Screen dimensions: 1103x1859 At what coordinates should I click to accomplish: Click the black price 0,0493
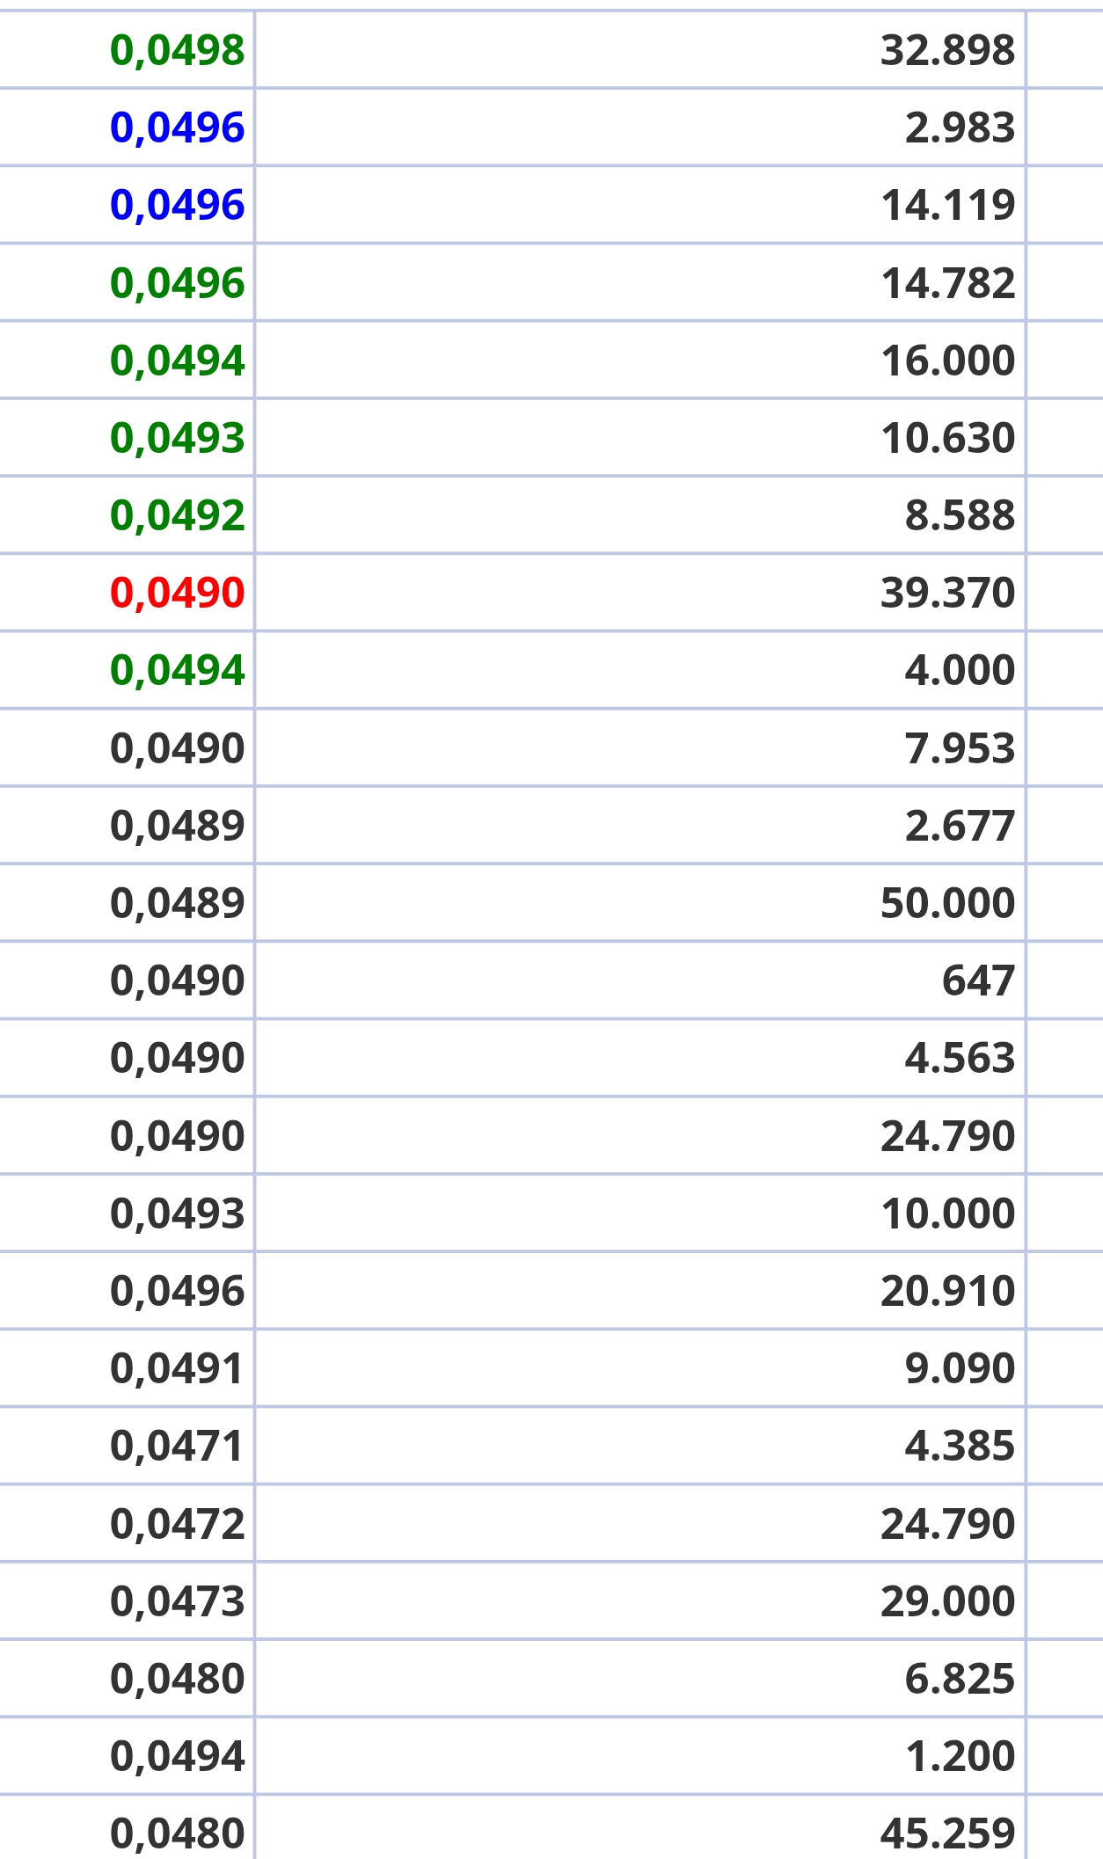pos(178,1214)
